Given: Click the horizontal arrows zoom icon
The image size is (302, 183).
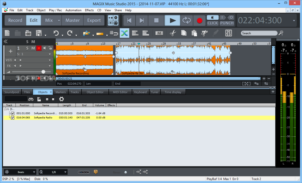Looking at the screenshot, I should pyautogui.click(x=256, y=84).
